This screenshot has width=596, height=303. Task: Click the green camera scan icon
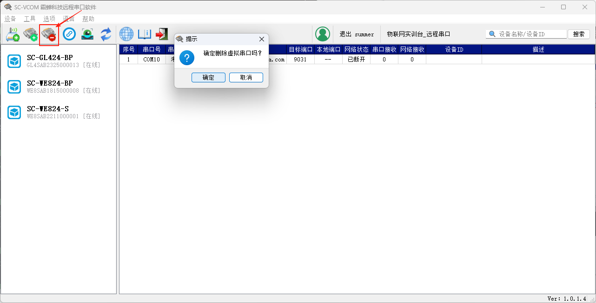[87, 34]
